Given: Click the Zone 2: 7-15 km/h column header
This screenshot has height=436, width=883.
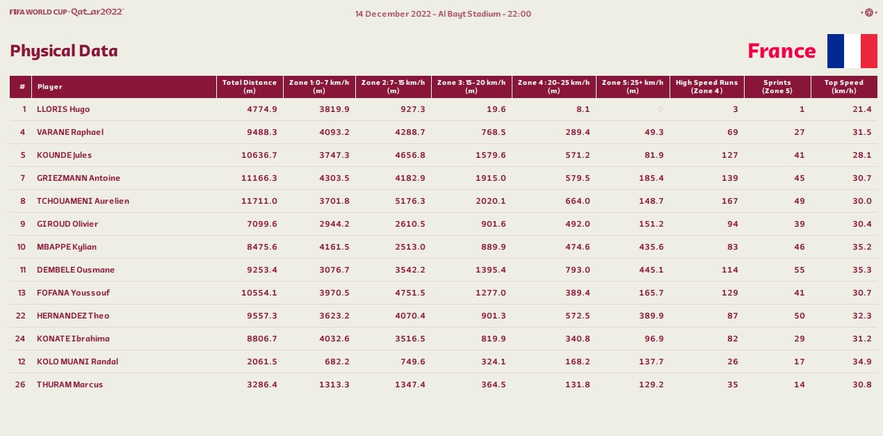Looking at the screenshot, I should click(394, 87).
